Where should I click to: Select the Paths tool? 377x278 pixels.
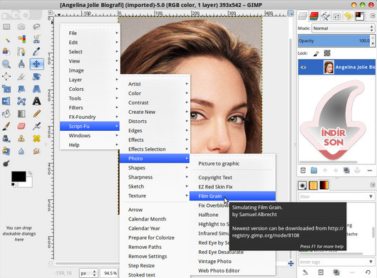pos(21,52)
